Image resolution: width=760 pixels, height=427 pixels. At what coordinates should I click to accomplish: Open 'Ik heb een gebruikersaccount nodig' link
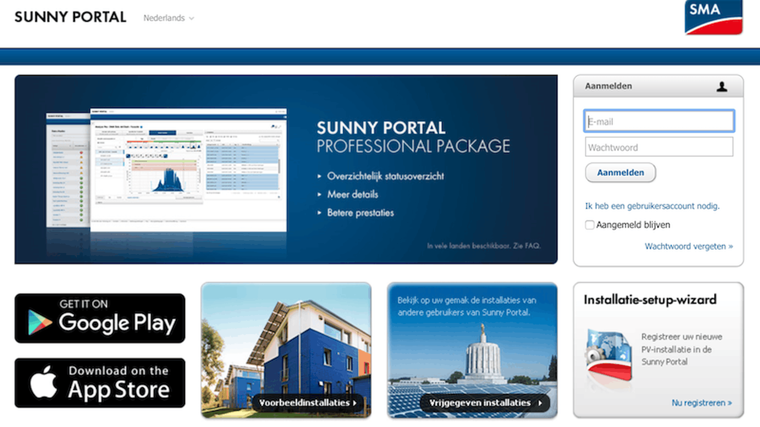(653, 206)
